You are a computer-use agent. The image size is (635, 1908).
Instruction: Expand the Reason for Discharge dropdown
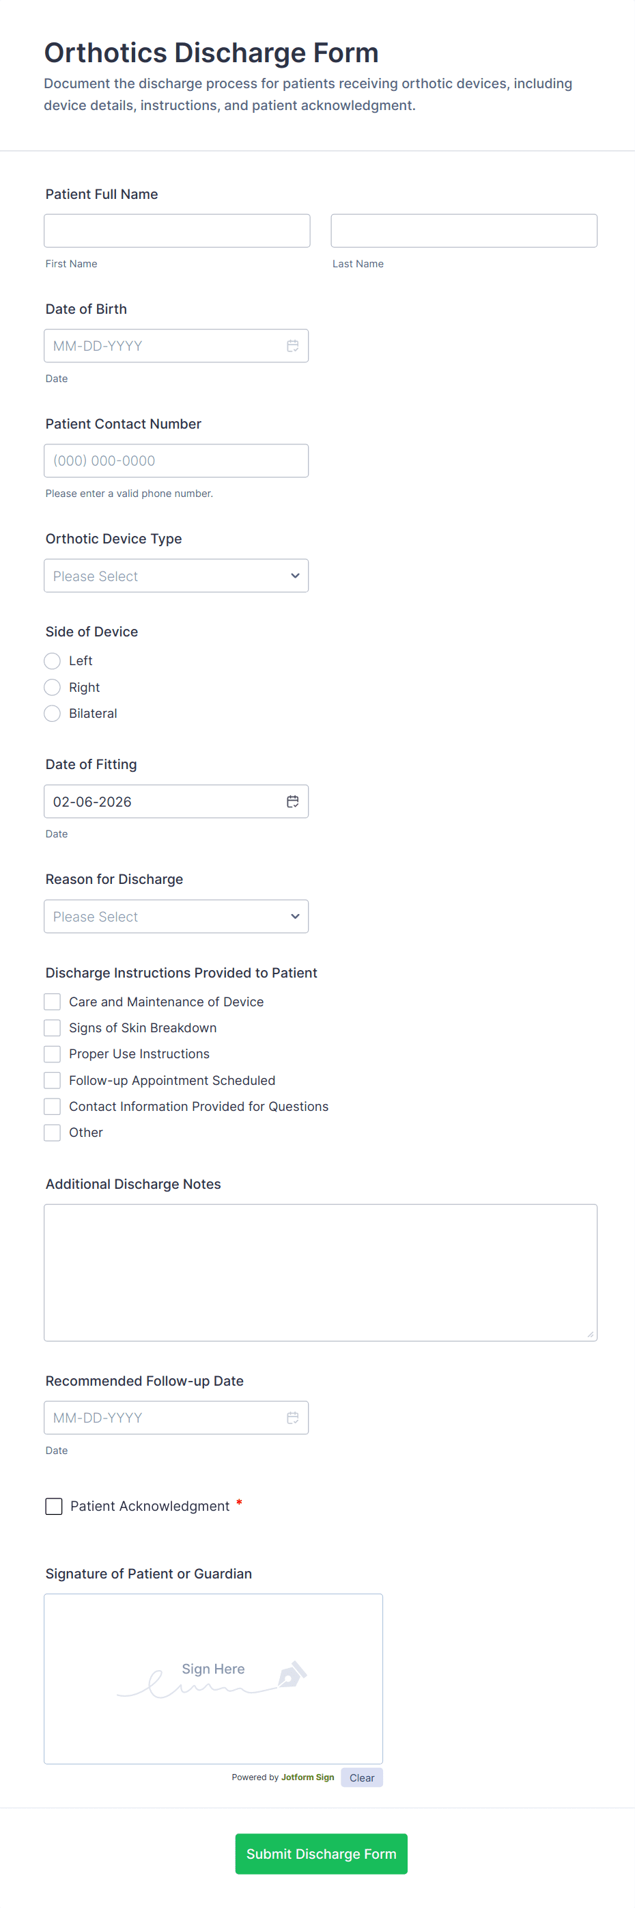pos(176,916)
